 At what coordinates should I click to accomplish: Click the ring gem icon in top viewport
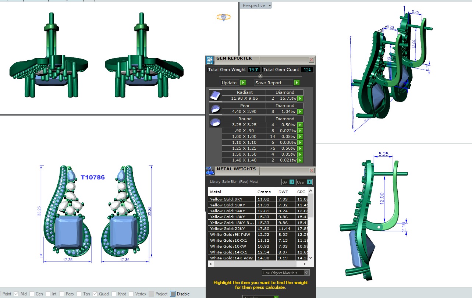click(223, 17)
